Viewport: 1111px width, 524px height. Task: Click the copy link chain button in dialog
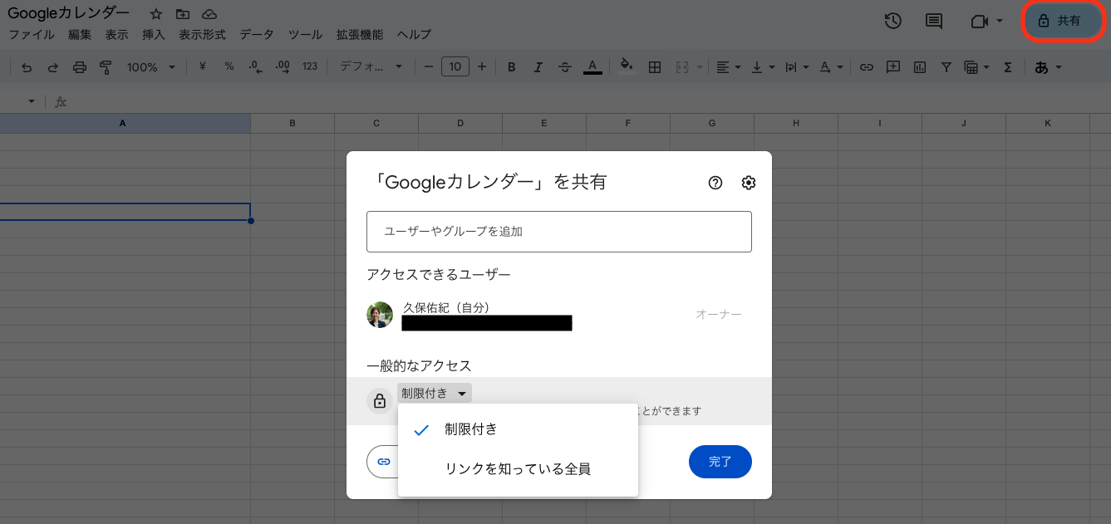pyautogui.click(x=383, y=462)
